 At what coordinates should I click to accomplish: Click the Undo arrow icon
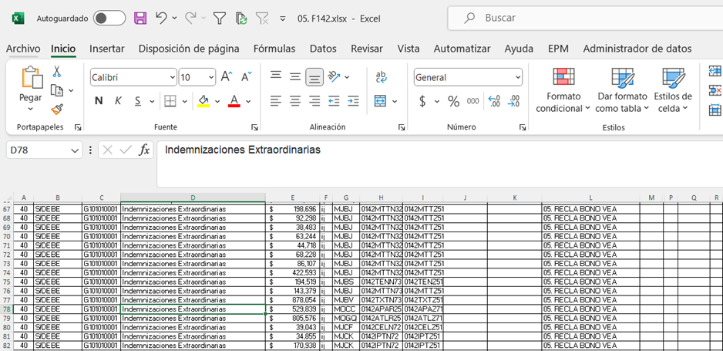[161, 18]
